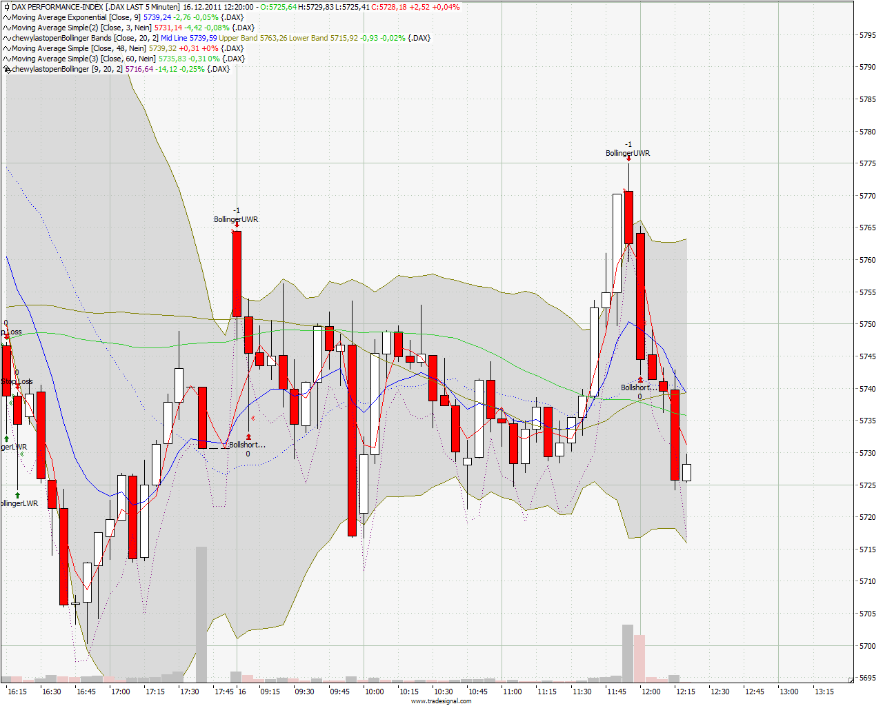
Task: Click the resize grip at chart's bottom-right corner
Action: (x=851, y=679)
